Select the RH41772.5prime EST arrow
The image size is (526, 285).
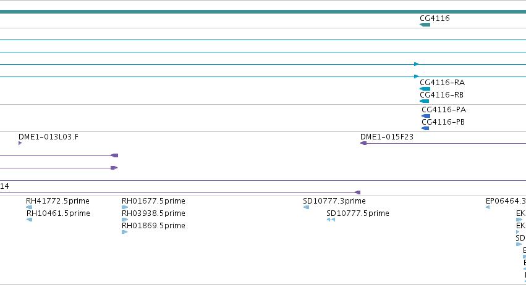29,208
